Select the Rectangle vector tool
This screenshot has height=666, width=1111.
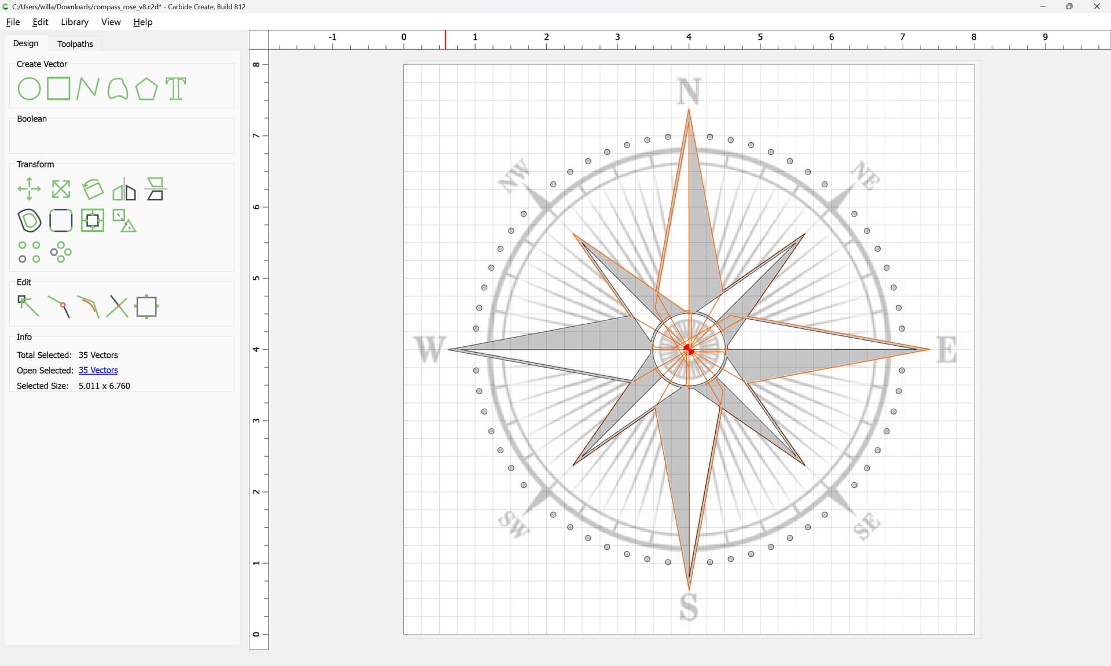[58, 89]
